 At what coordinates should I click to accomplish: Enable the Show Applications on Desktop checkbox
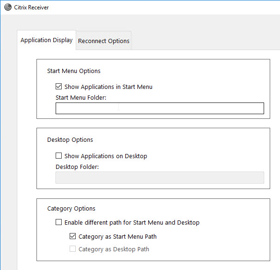58,155
